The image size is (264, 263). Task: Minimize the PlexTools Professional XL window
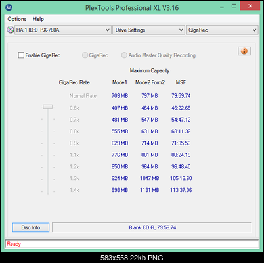[x=222, y=7]
